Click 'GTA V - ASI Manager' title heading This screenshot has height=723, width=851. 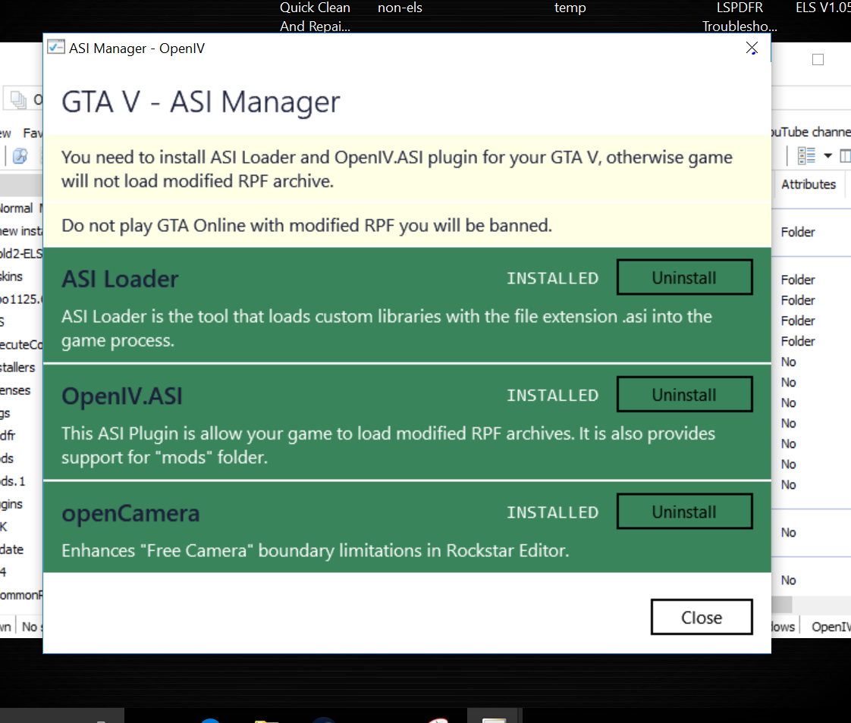[x=201, y=102]
